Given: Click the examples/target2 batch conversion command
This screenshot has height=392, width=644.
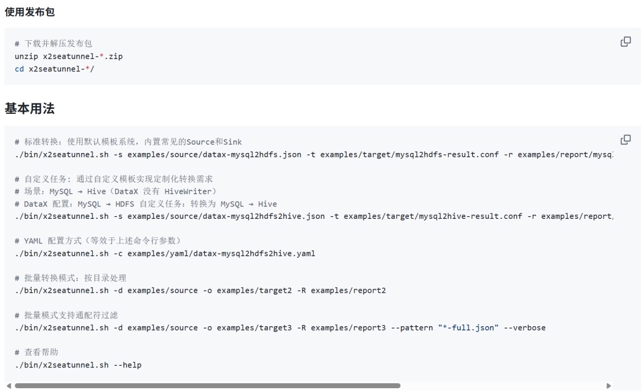Looking at the screenshot, I should 200,290.
